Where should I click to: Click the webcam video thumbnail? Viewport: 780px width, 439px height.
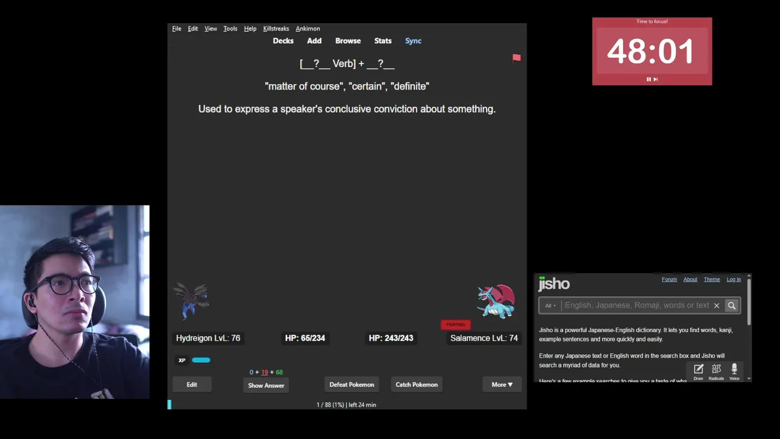pos(74,302)
